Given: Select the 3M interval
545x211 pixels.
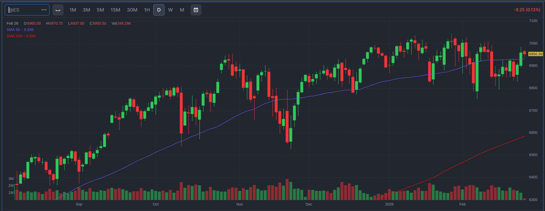Looking at the screenshot, I should (86, 10).
